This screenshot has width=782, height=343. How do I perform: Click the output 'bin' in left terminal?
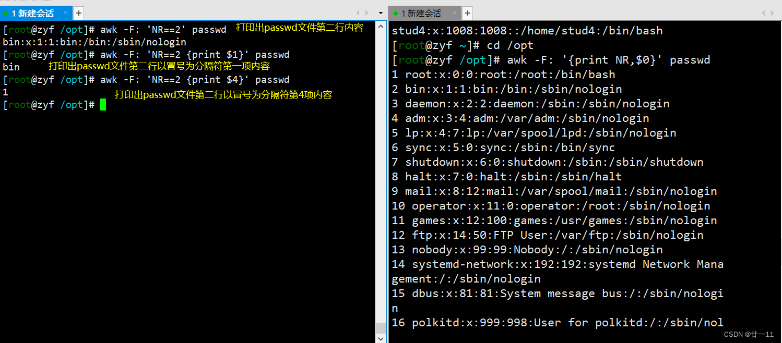11,67
